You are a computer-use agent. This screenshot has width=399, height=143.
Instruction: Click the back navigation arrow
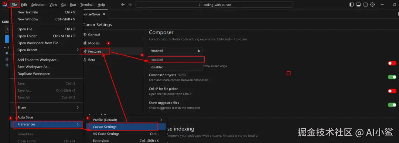pyautogui.click(x=123, y=4)
